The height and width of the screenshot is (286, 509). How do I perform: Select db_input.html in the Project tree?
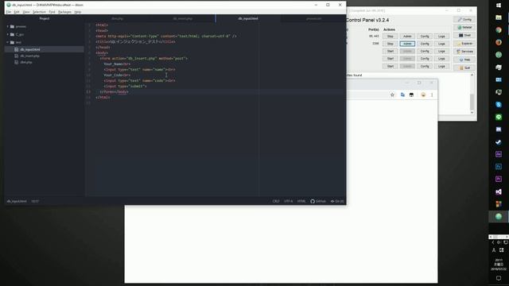[45, 49]
